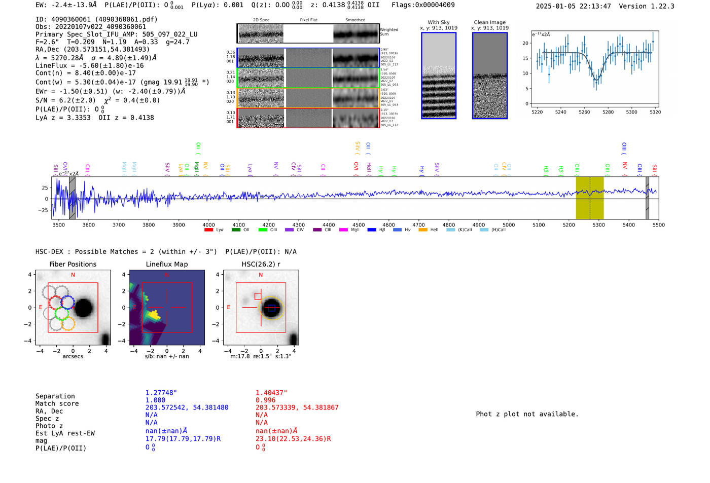The image size is (710, 483).
Task: Click the 'm:17.8 re:1.5" s:1.3"' caption
Action: [x=261, y=356]
